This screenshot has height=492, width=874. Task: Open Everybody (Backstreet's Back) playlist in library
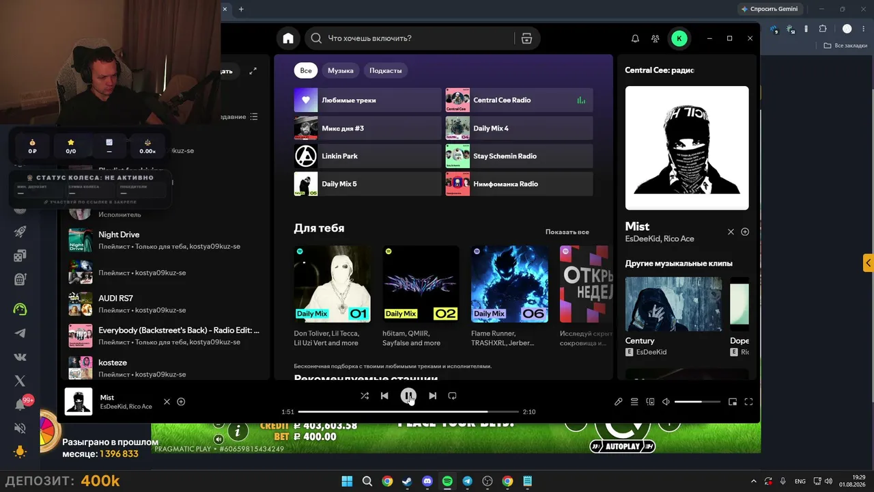(x=164, y=336)
